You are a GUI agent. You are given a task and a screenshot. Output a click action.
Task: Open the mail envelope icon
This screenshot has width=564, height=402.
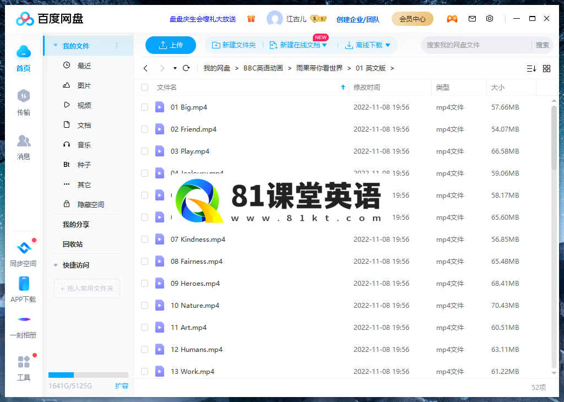click(x=472, y=19)
